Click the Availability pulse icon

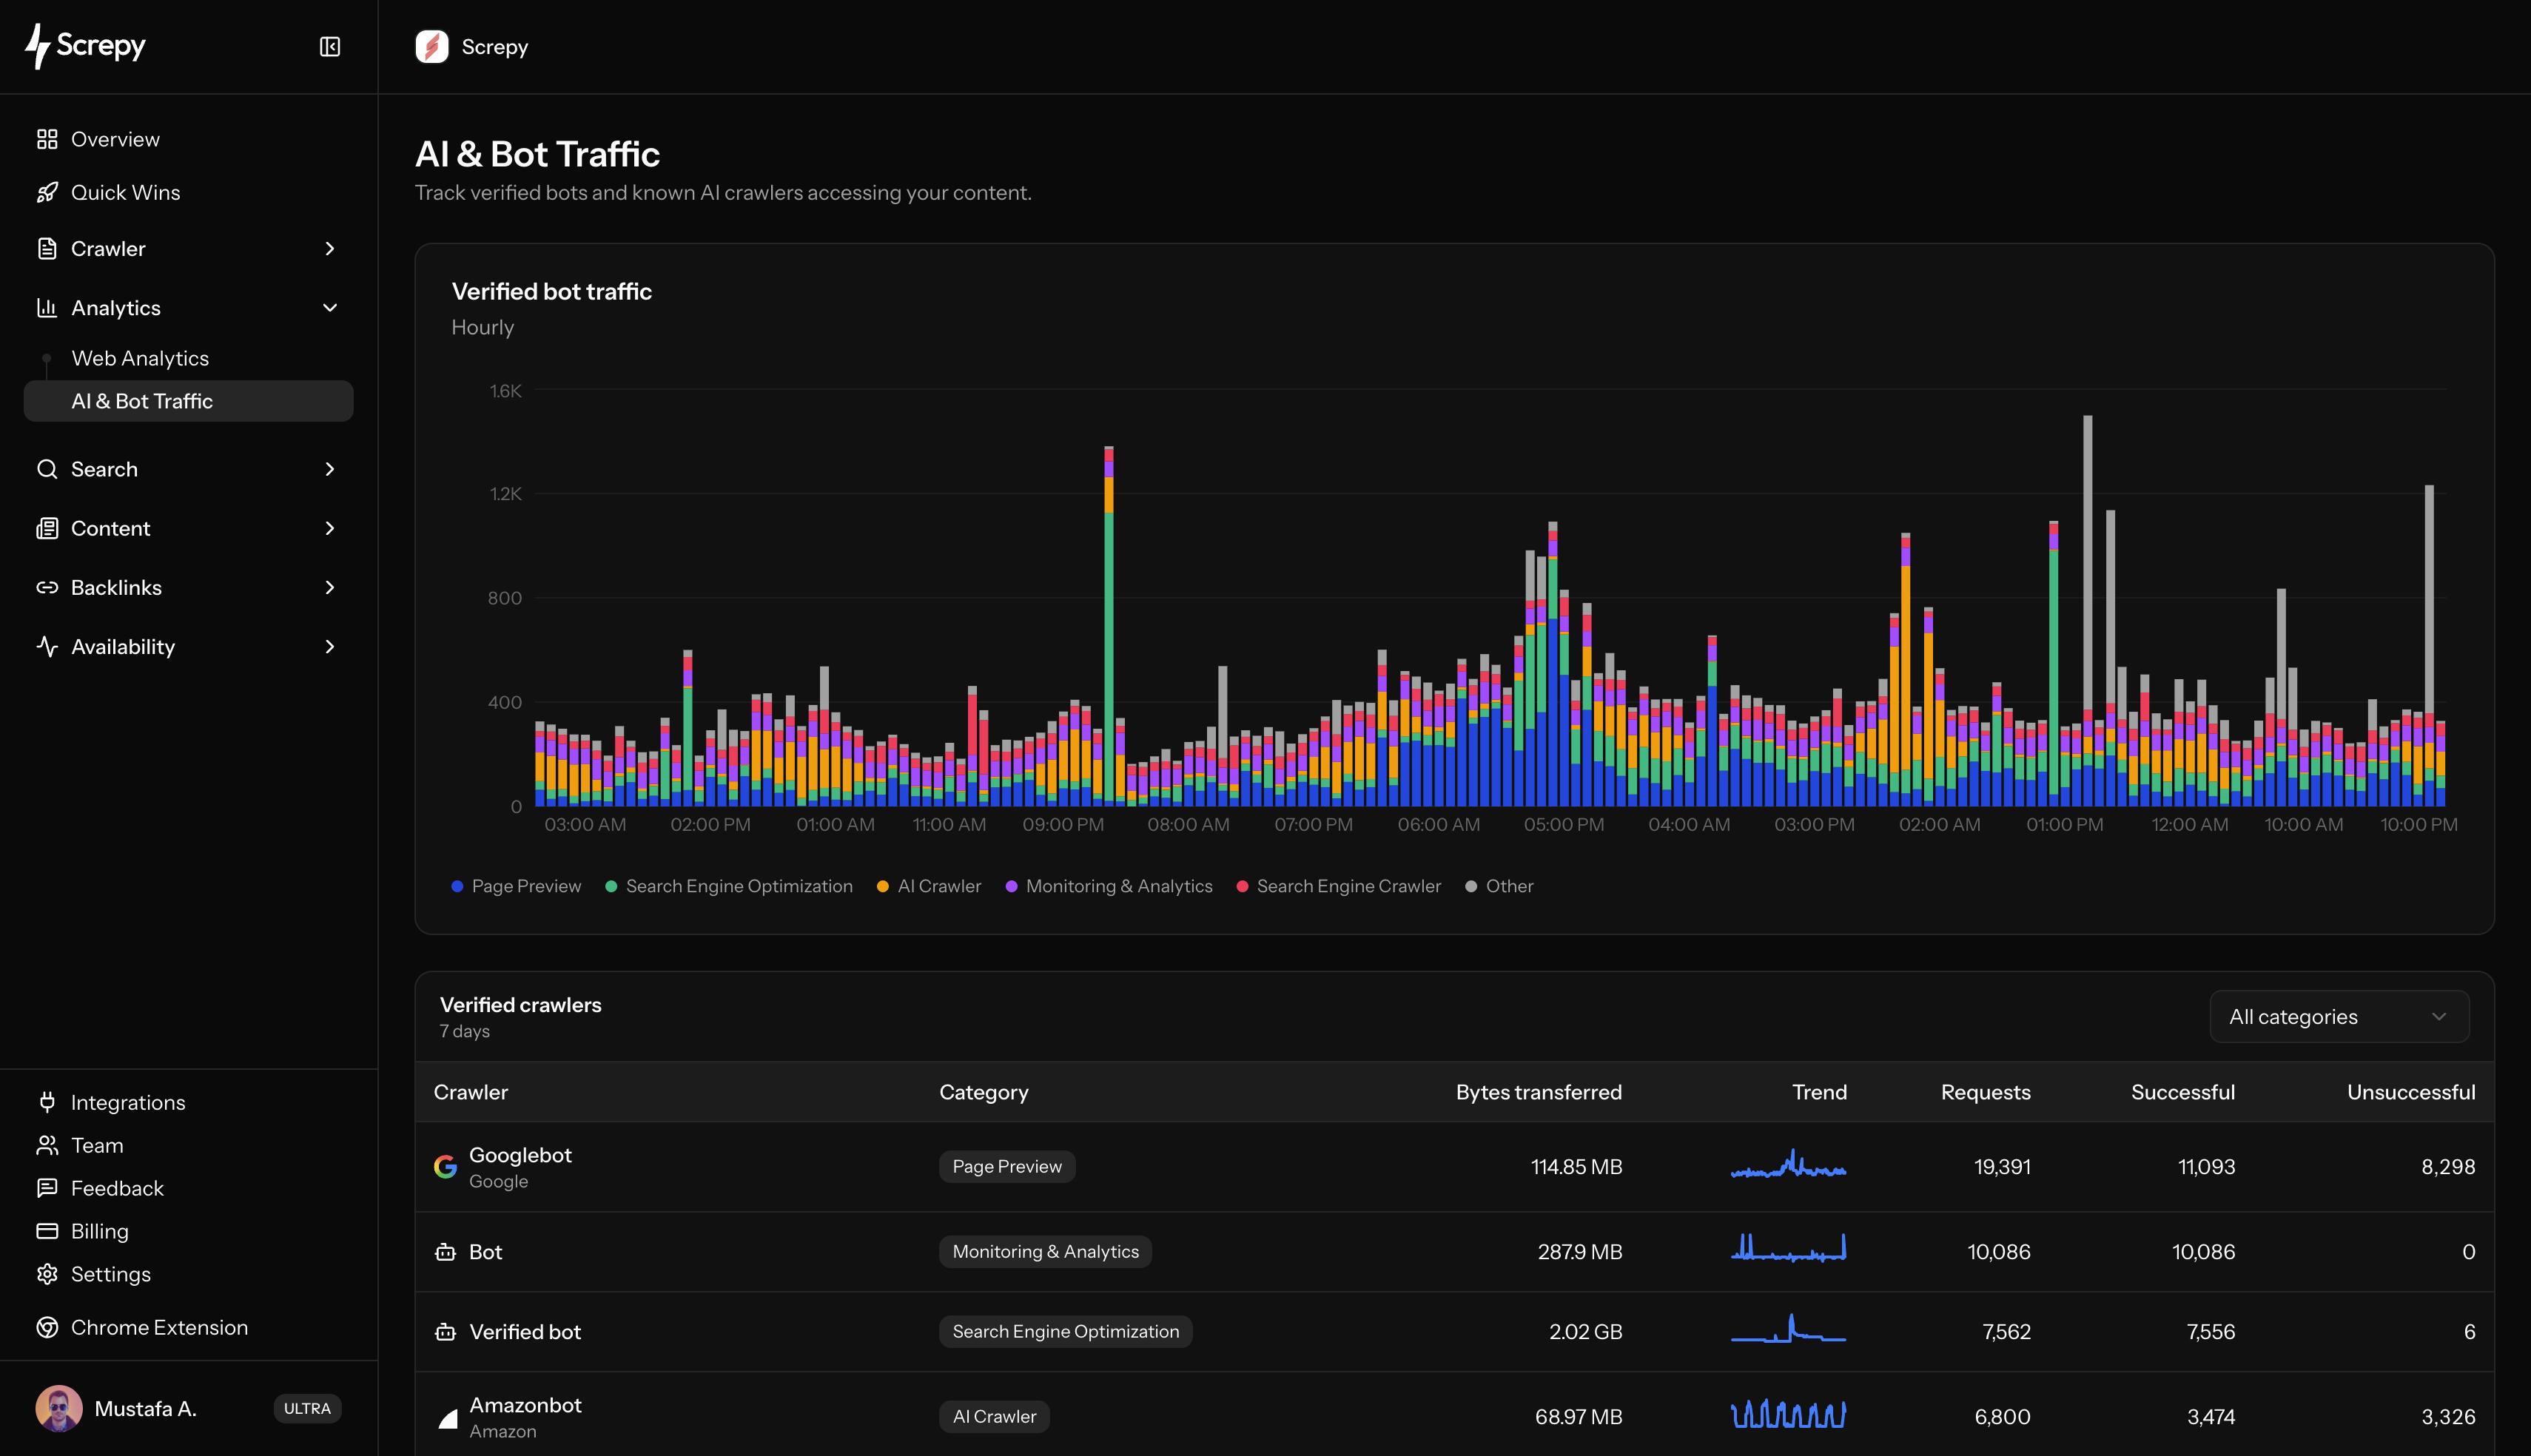point(47,646)
